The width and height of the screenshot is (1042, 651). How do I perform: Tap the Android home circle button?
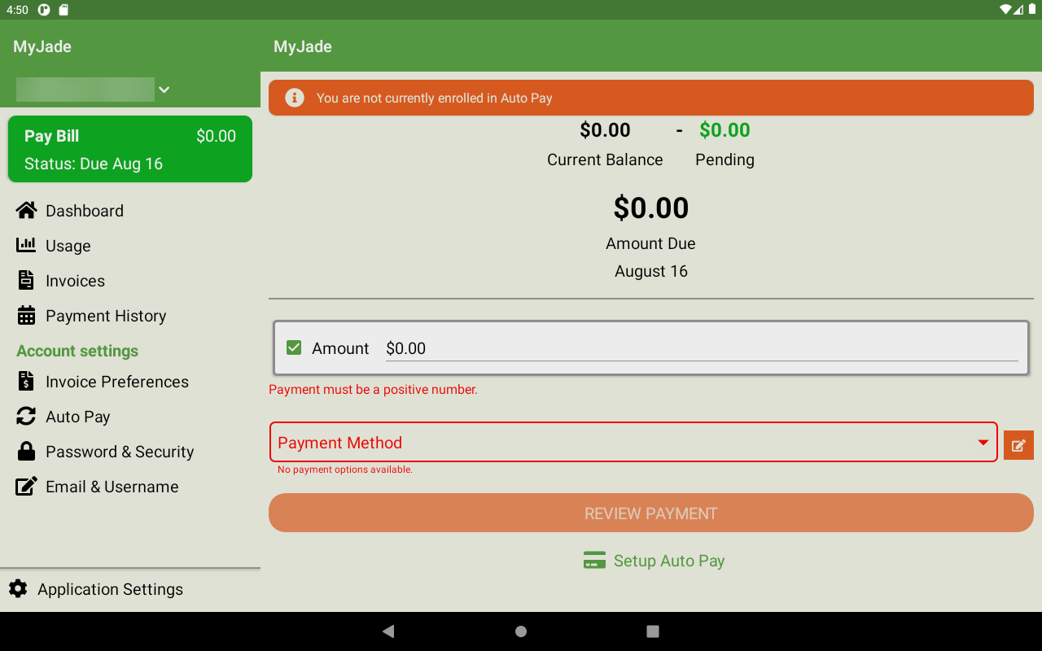click(x=521, y=631)
